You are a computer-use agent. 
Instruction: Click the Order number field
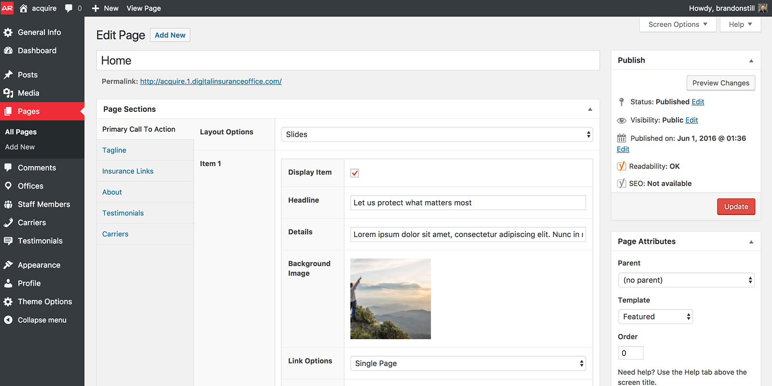pos(631,353)
